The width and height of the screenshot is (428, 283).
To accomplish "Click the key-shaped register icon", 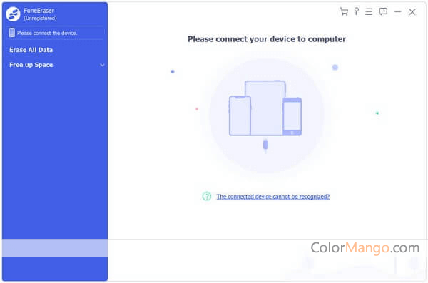I will [357, 11].
